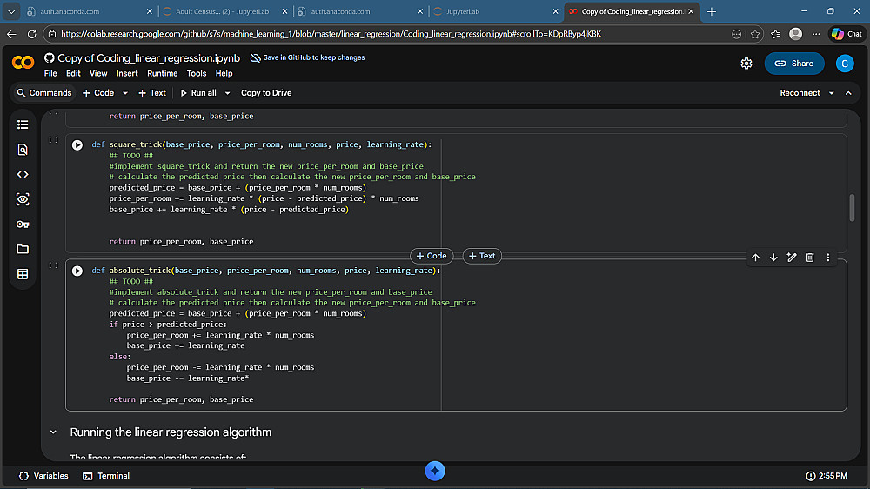This screenshot has height=489, width=870.
Task: Collapse the Running the linear regression section
Action: click(x=53, y=432)
